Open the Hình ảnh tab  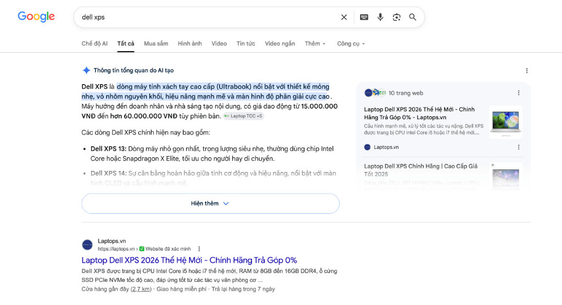pos(189,43)
